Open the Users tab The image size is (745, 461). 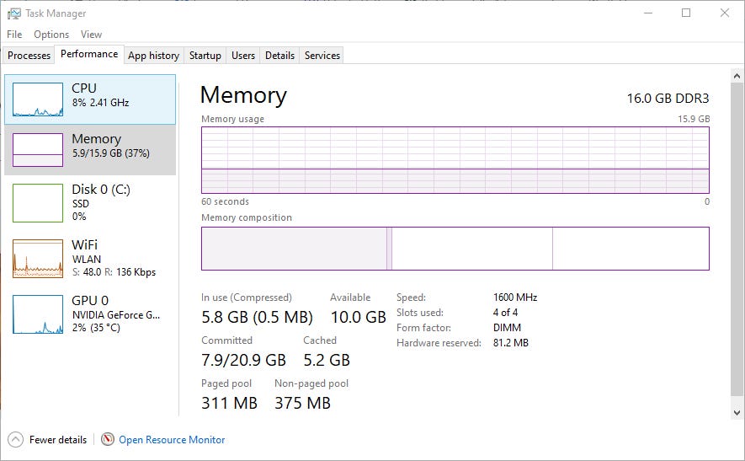[243, 55]
